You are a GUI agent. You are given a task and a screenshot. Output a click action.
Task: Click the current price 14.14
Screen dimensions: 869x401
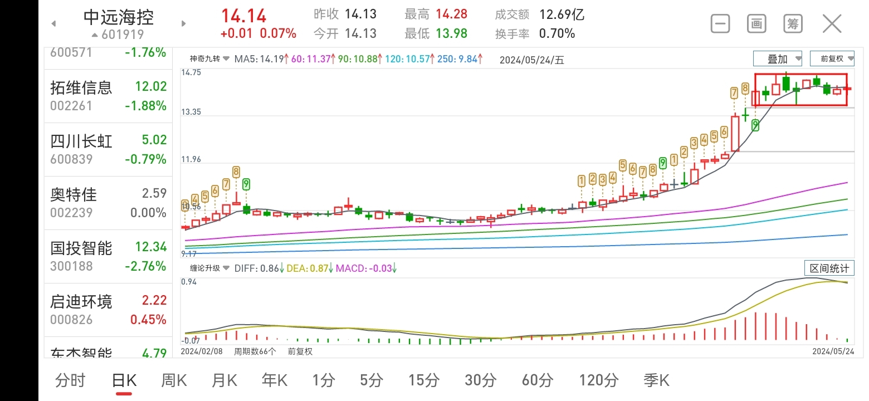click(x=243, y=16)
